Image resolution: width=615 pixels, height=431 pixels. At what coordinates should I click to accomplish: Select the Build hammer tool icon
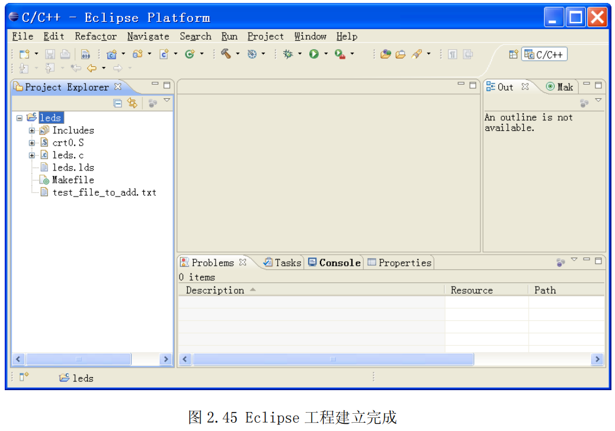click(x=227, y=54)
